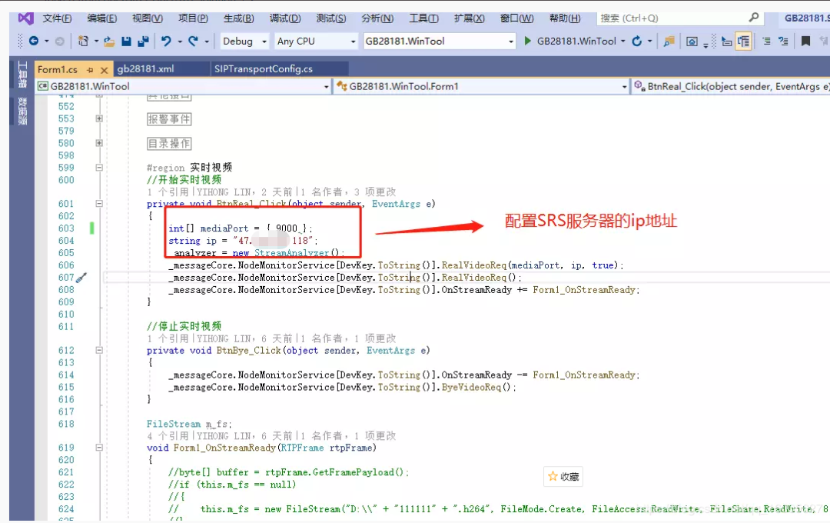Expand the collapsed 目录操作 region at line 580
The width and height of the screenshot is (830, 523).
click(x=99, y=143)
